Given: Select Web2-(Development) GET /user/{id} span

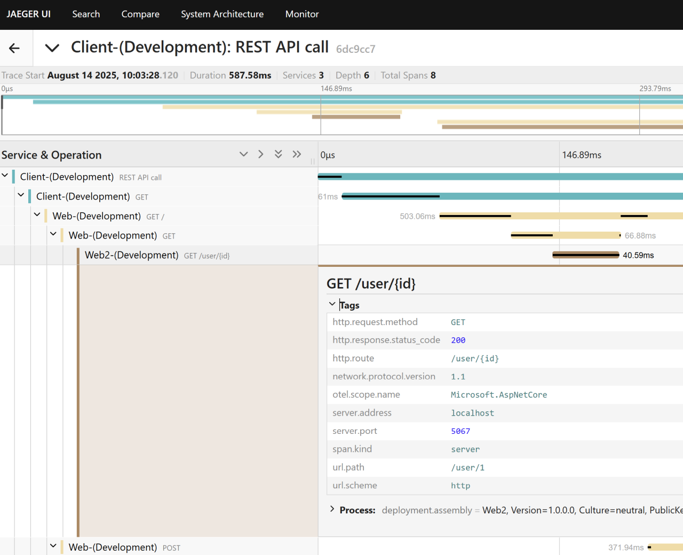Looking at the screenshot, I should coord(131,255).
